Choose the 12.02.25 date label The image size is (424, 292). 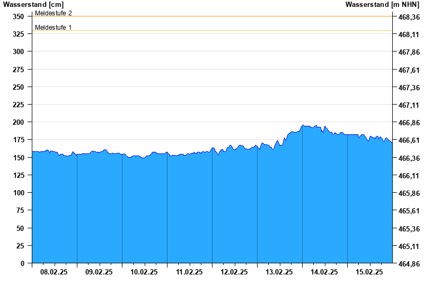tap(234, 272)
